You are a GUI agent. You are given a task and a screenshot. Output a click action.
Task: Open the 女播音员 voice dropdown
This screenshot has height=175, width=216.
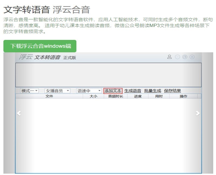tap(58, 91)
